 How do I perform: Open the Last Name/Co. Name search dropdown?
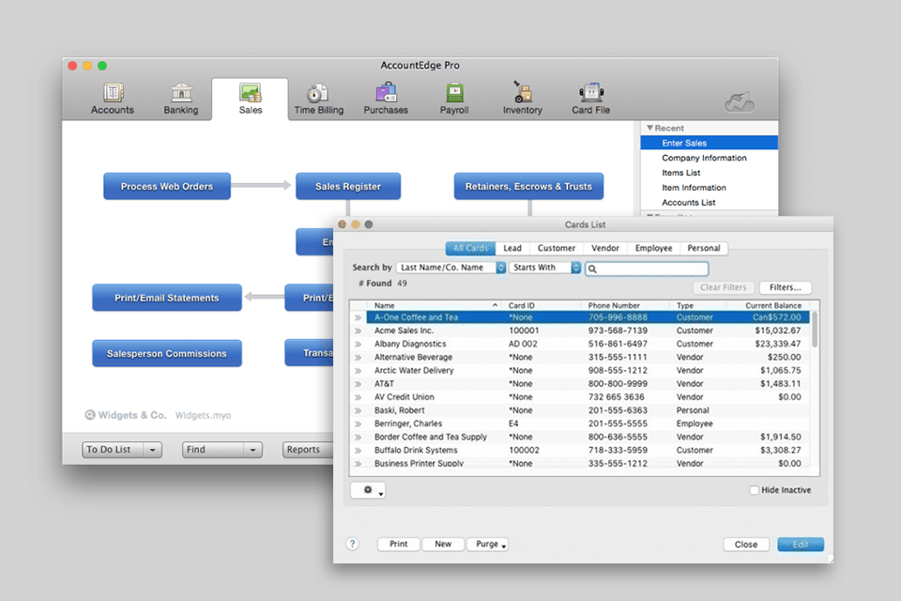(451, 268)
